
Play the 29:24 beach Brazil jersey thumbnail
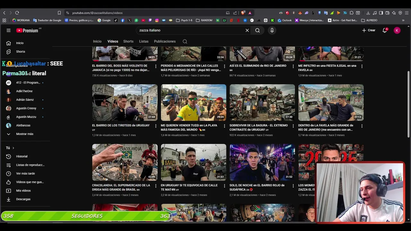[x=194, y=103]
